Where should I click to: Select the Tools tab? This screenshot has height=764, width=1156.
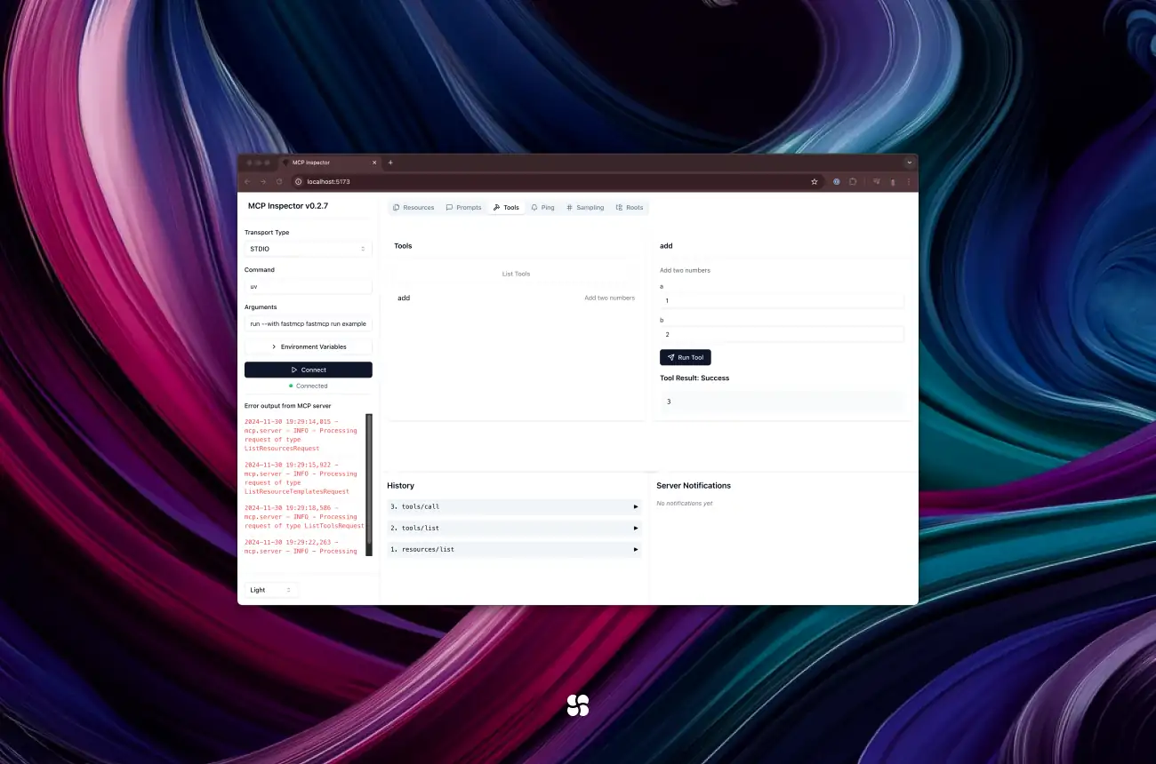click(x=506, y=207)
